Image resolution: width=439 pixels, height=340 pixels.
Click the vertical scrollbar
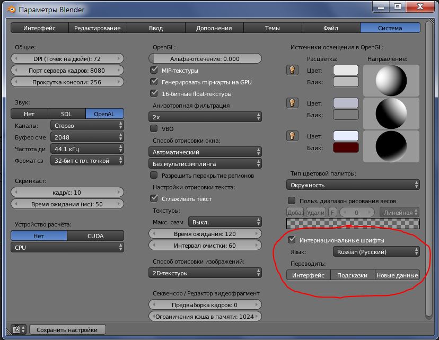429,169
